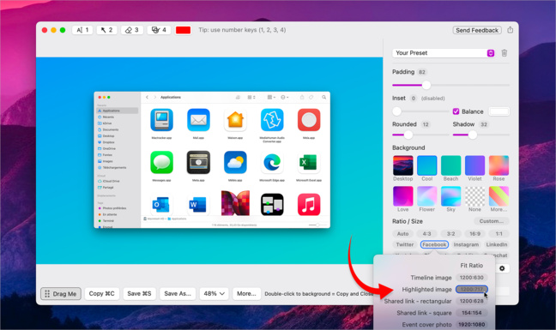Select the text annotation tool 1
556x330 pixels.
click(x=82, y=30)
